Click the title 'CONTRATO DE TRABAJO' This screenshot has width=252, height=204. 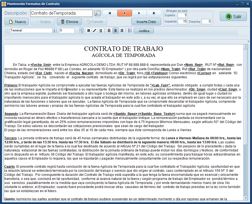124,49
